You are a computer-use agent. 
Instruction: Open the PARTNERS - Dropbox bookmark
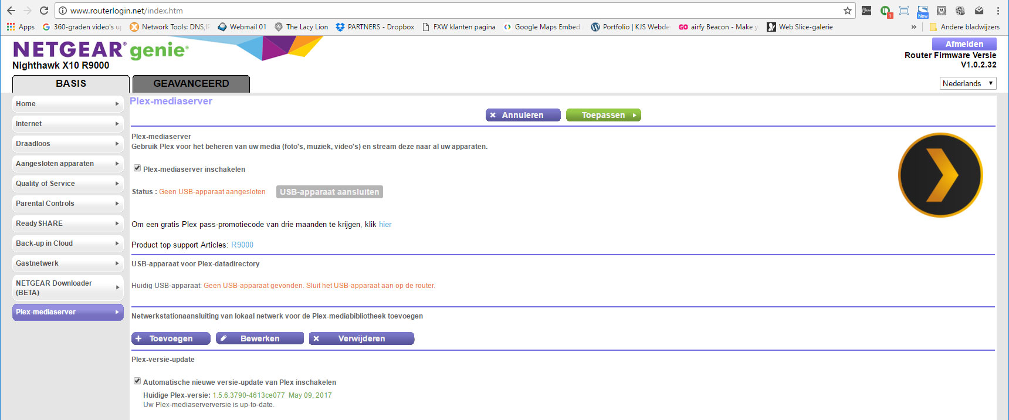click(x=375, y=27)
